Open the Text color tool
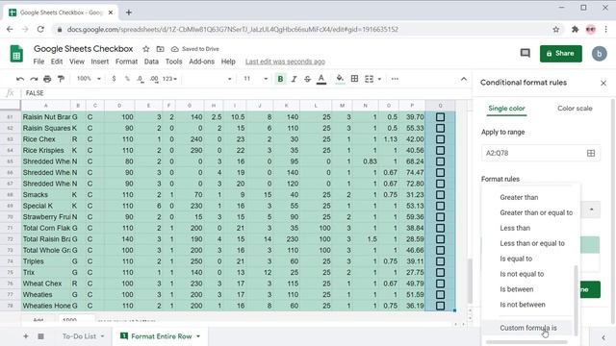The width and height of the screenshot is (616, 346). tap(321, 79)
